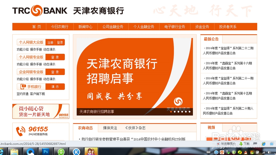Click the 招聘启事 carousel banner image
276x155 pixels.
click(x=135, y=77)
